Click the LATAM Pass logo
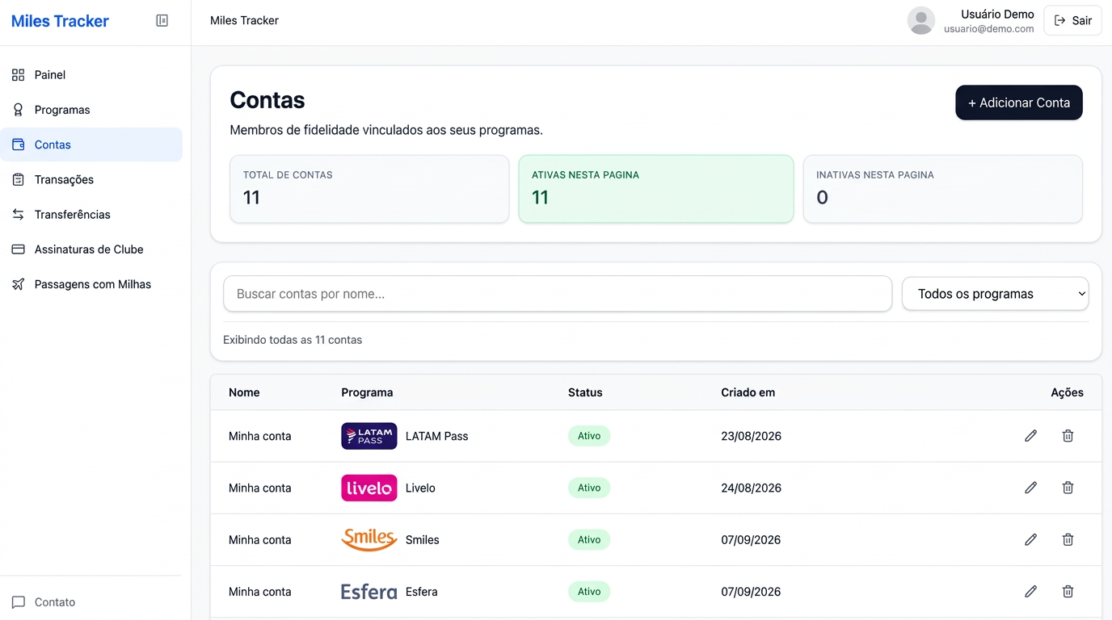1112x620 pixels. click(x=369, y=436)
